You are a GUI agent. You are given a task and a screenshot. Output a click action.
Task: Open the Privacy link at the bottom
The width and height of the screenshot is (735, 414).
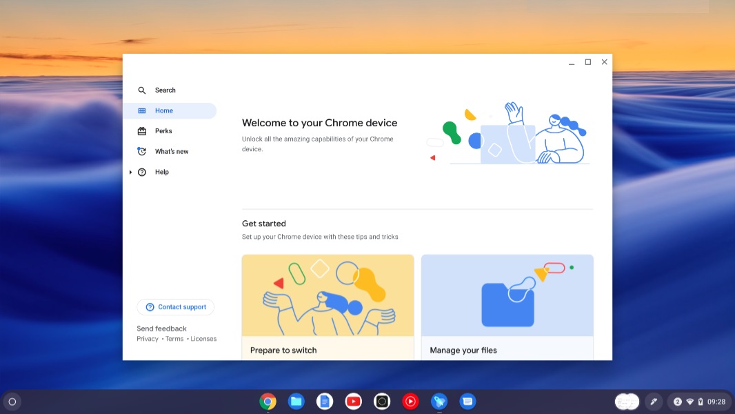click(147, 338)
